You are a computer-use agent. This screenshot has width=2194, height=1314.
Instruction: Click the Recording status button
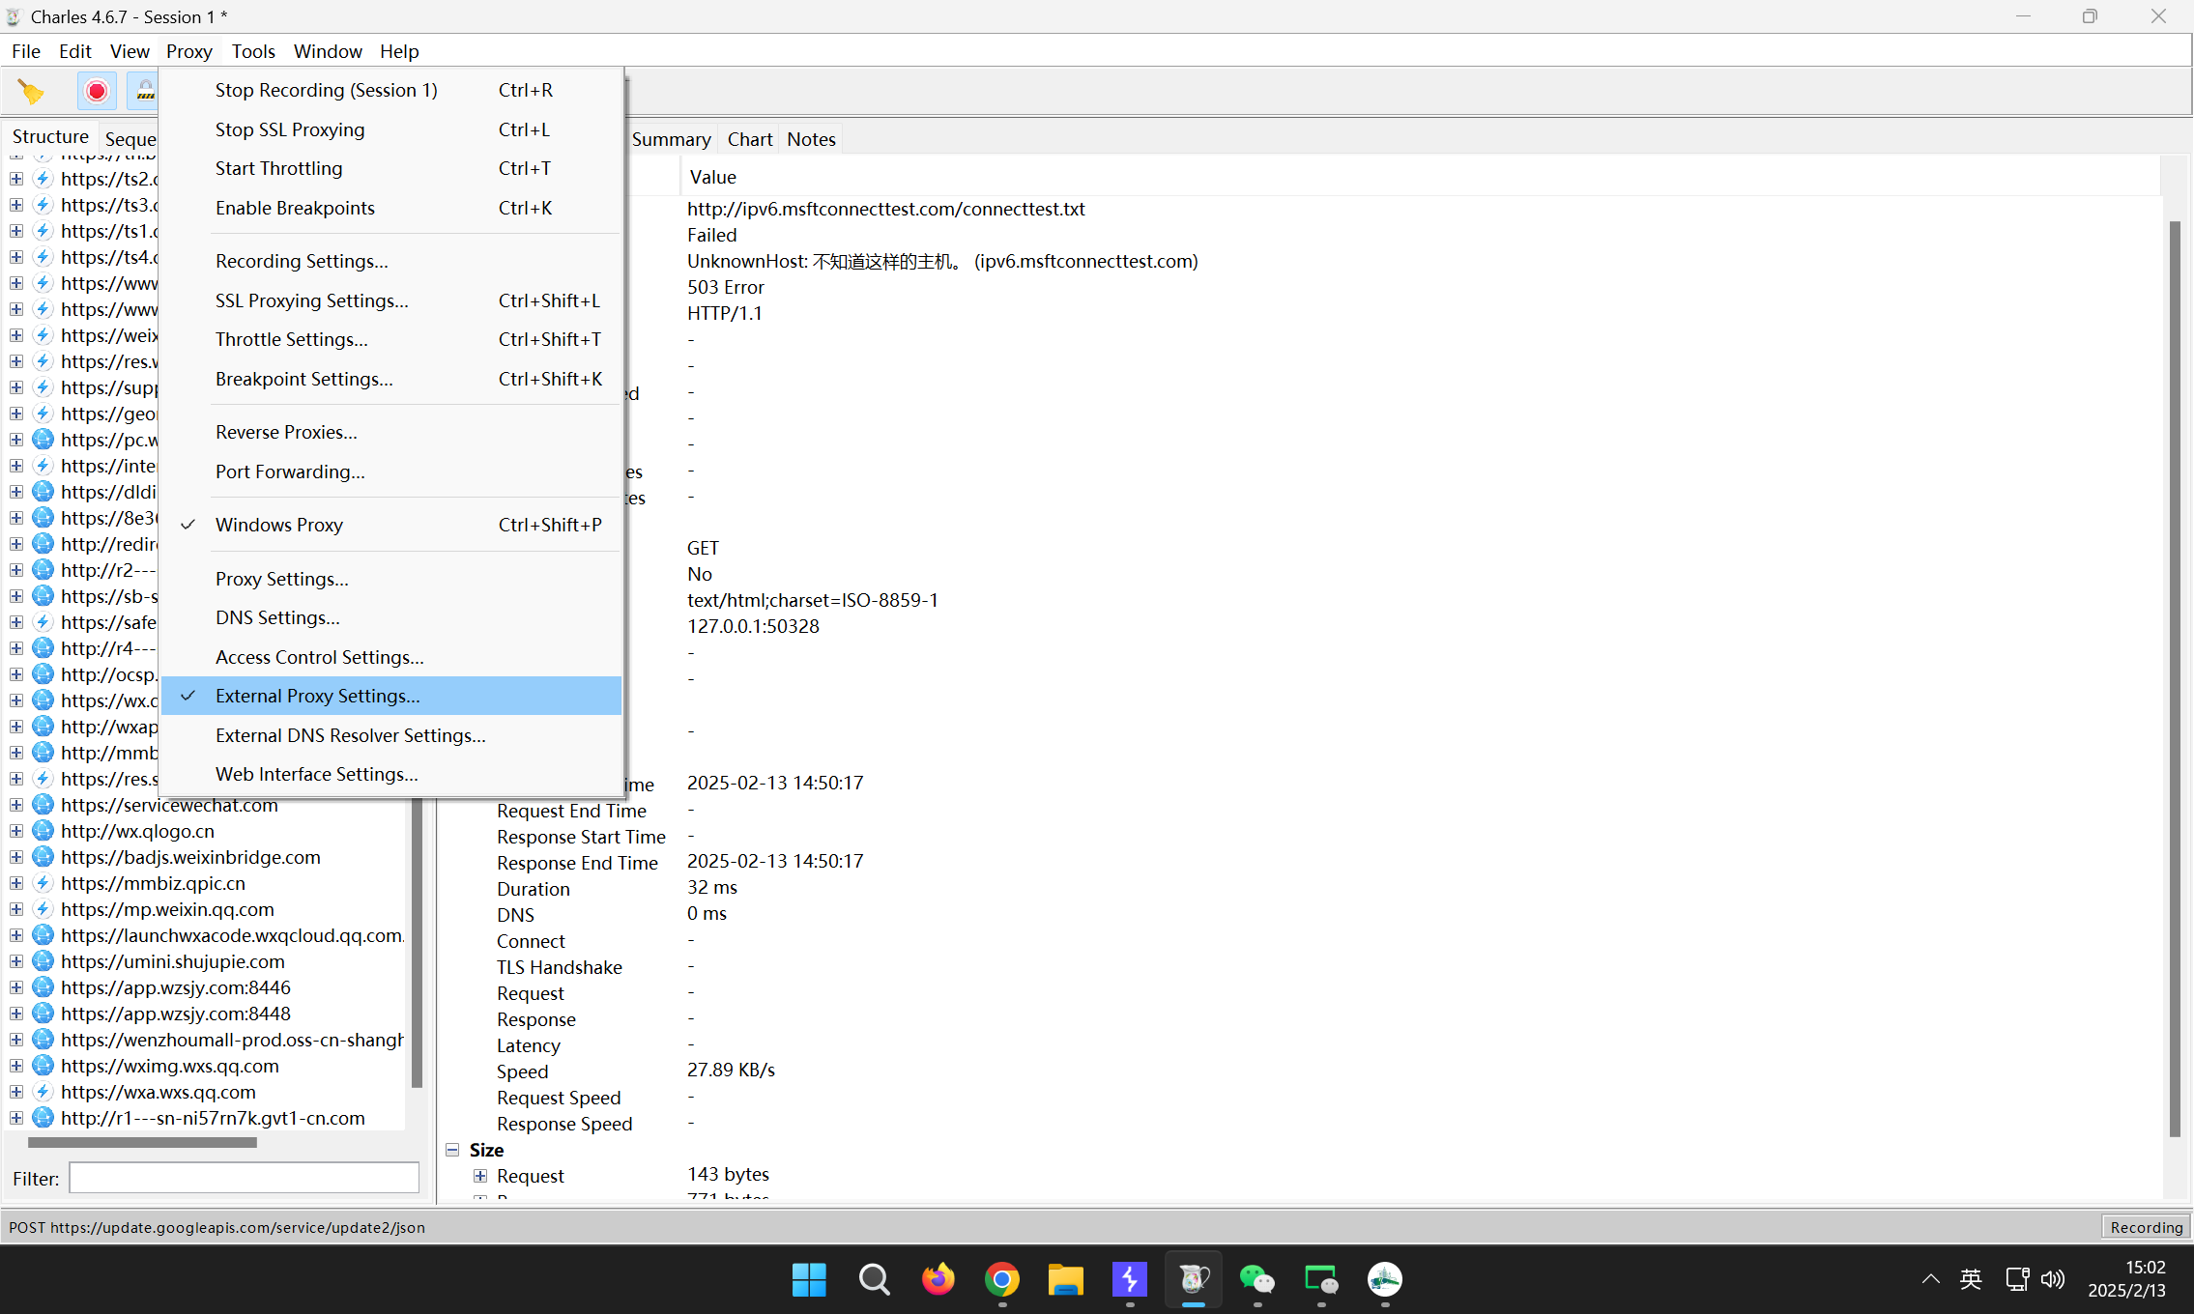tap(2146, 1227)
